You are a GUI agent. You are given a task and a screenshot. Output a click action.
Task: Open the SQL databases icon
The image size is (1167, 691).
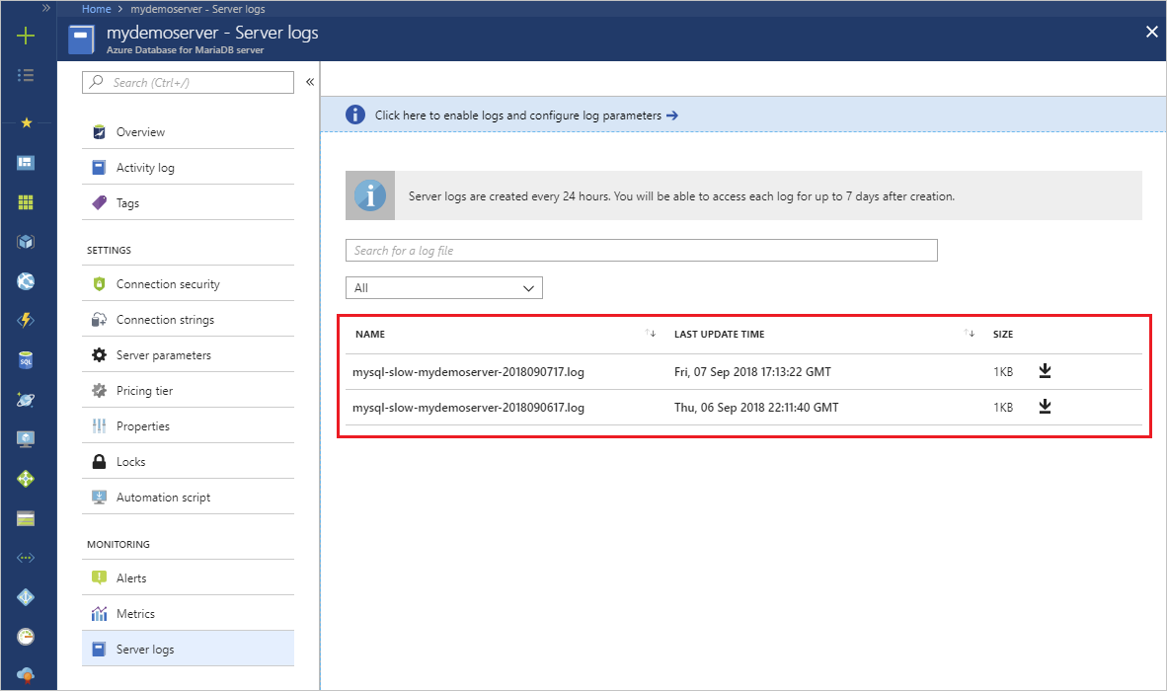point(26,360)
